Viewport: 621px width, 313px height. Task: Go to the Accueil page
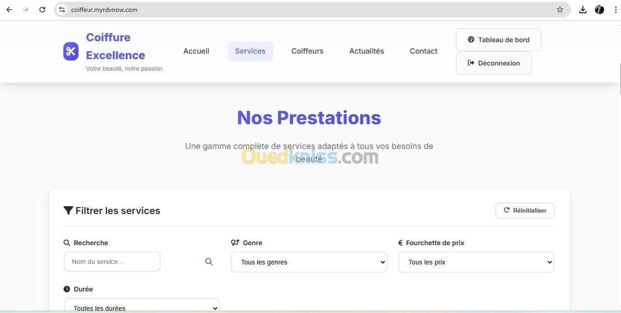tap(196, 51)
